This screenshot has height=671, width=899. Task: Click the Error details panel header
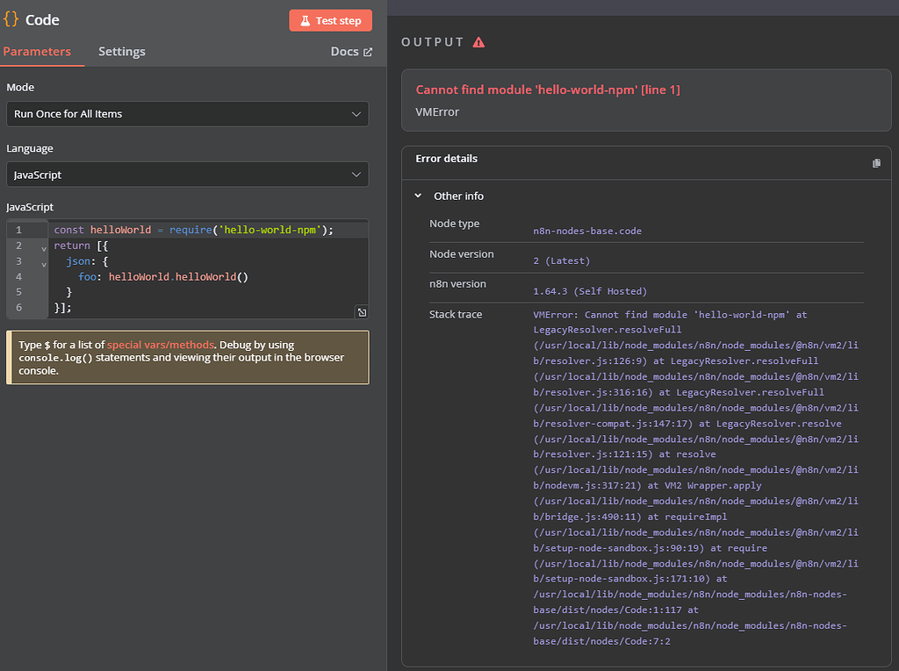coord(446,159)
